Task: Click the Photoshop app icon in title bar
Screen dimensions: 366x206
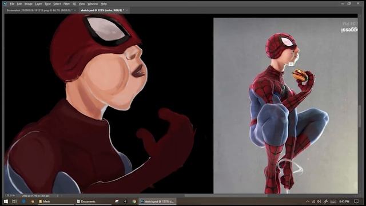Action: [5, 4]
